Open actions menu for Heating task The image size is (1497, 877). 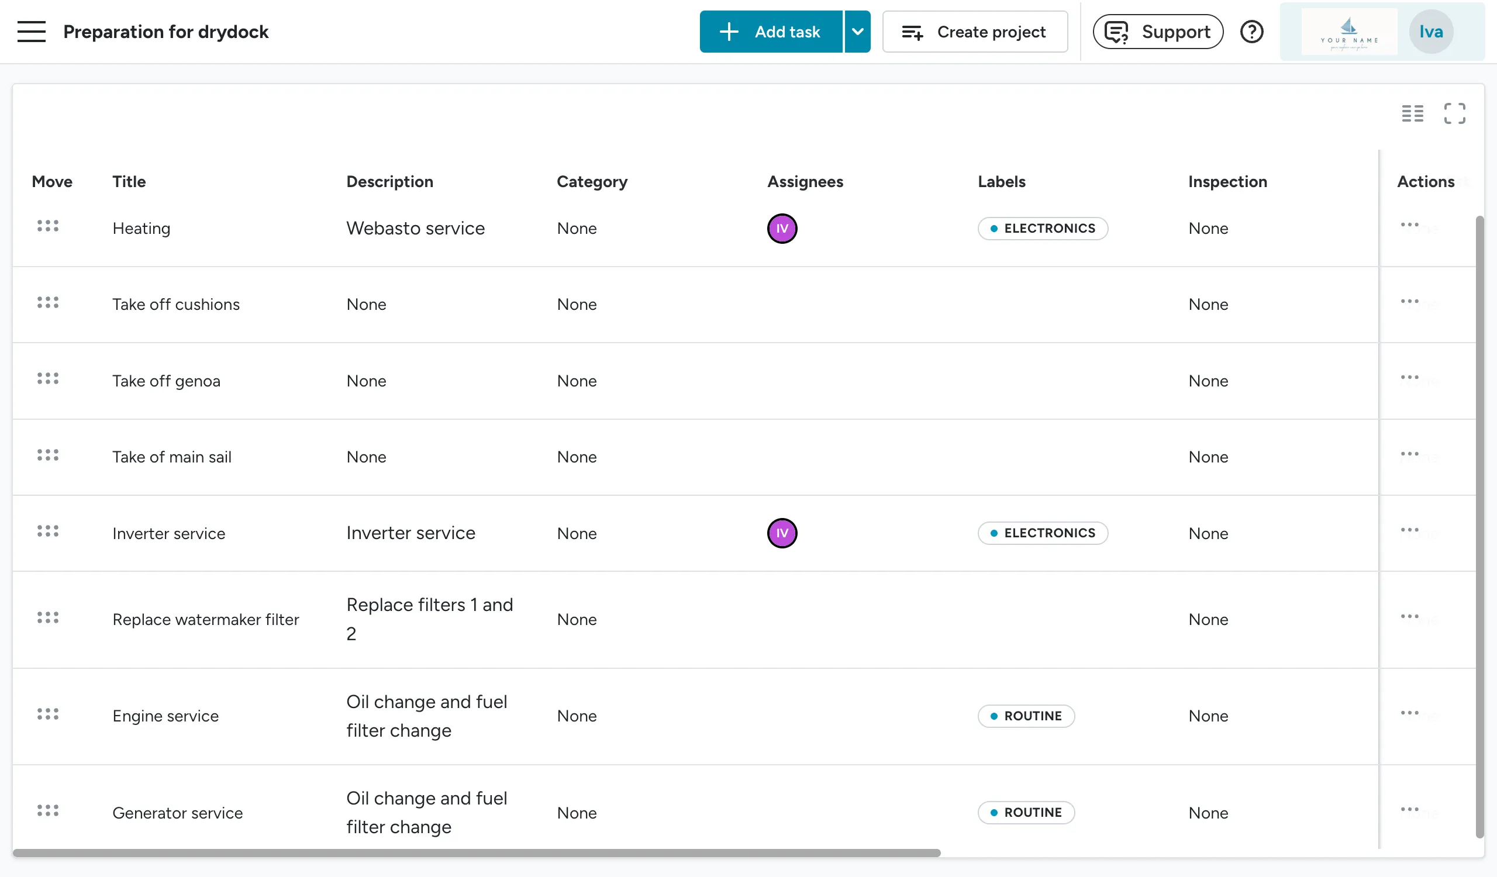pos(1409,225)
